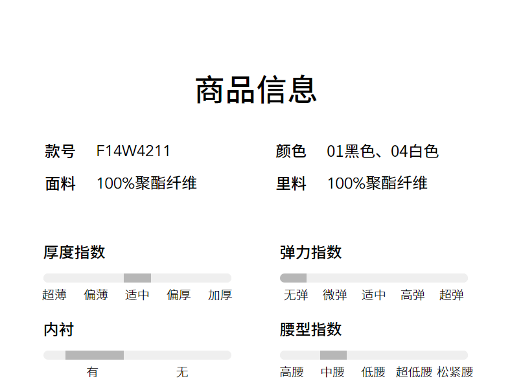Choose 有 under 内衬

pyautogui.click(x=93, y=373)
